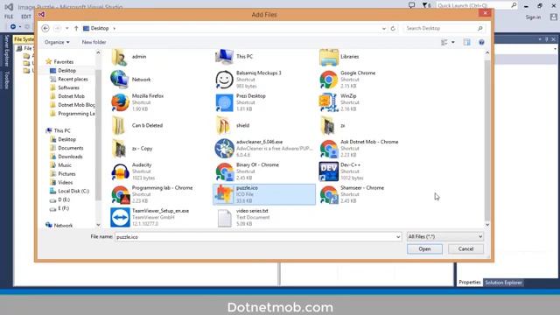Open the recent locations dropdown arrow

tap(66, 28)
